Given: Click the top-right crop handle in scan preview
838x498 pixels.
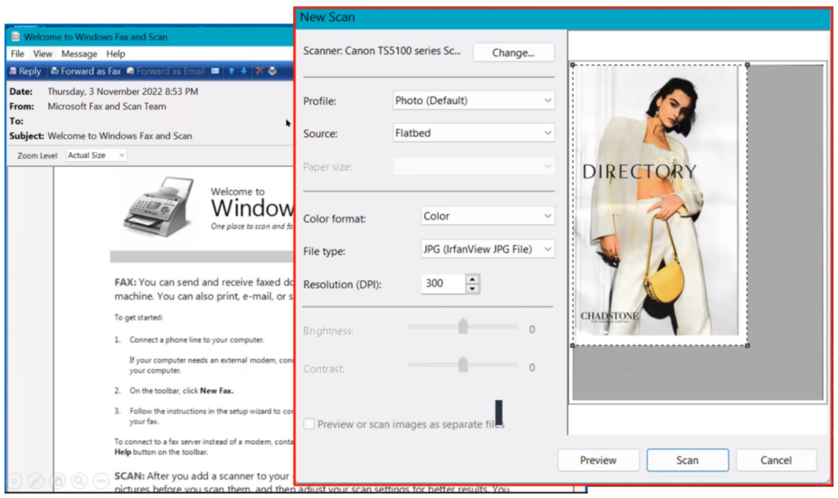Looking at the screenshot, I should pos(747,65).
